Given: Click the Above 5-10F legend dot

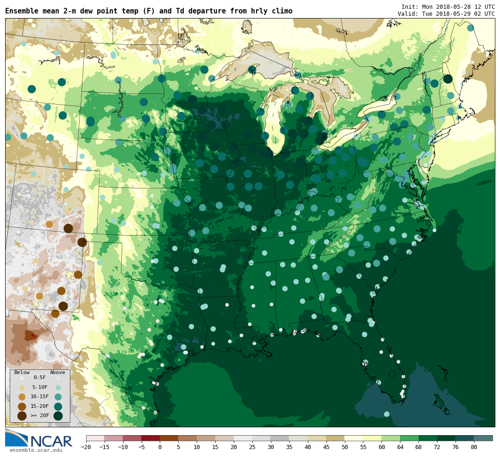Looking at the screenshot, I should [58, 387].
